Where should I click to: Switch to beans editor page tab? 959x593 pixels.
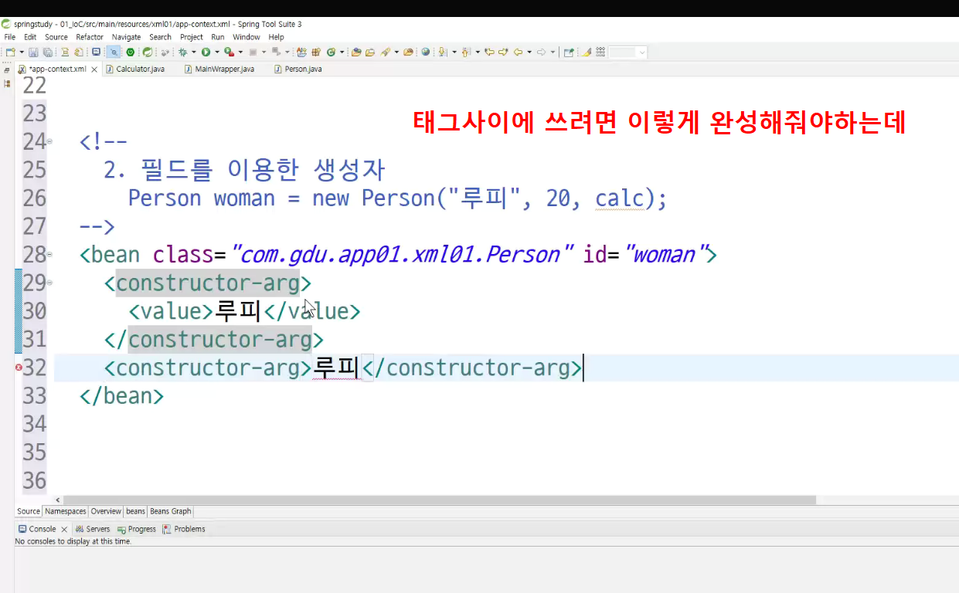[x=136, y=511]
